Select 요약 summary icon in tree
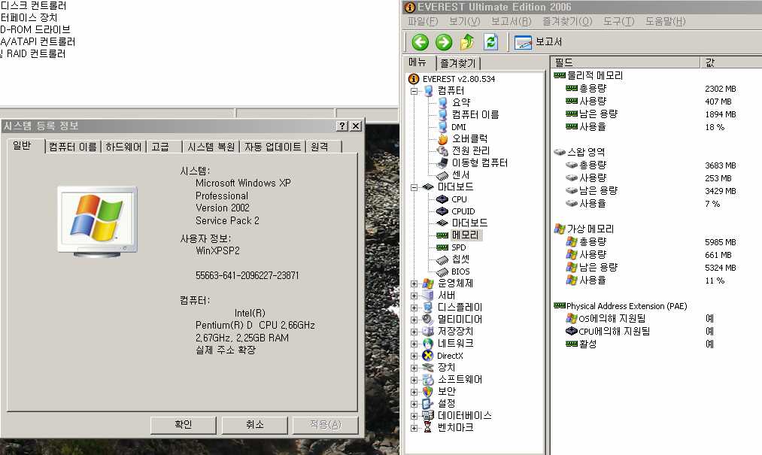Viewport: 762px width, 455px height. [443, 102]
